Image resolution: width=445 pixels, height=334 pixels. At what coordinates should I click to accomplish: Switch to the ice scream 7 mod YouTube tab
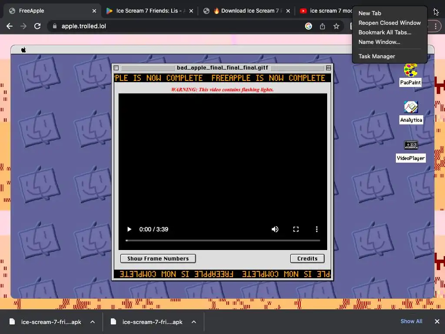point(325,11)
